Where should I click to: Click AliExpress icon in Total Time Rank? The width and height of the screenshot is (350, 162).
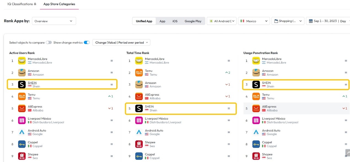click(139, 97)
